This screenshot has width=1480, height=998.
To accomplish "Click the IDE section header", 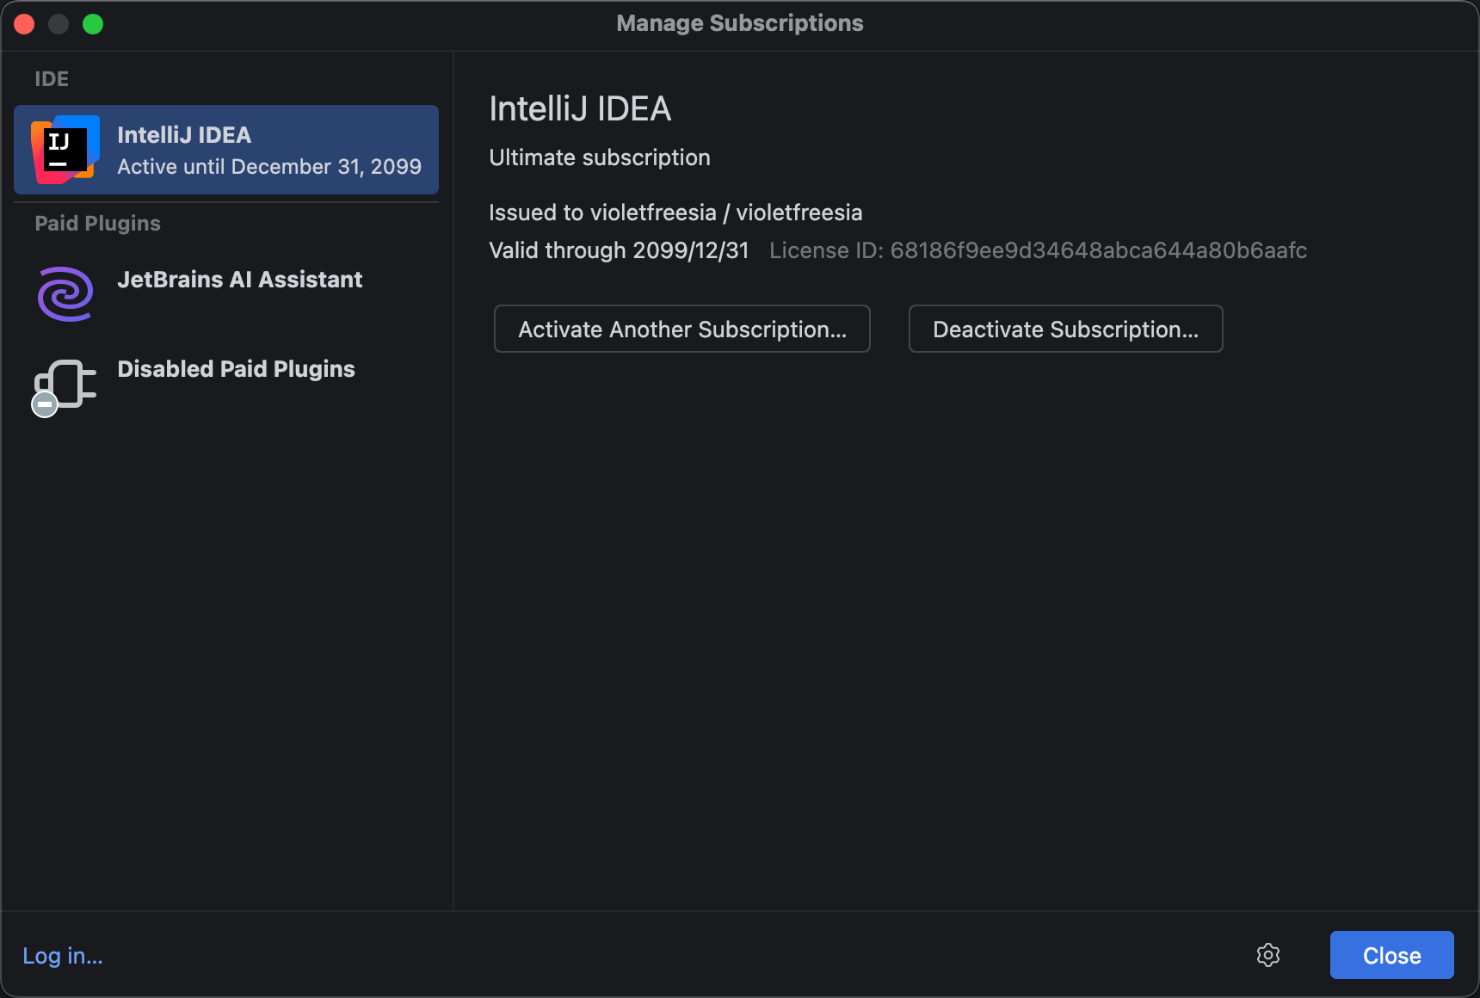I will pos(52,79).
